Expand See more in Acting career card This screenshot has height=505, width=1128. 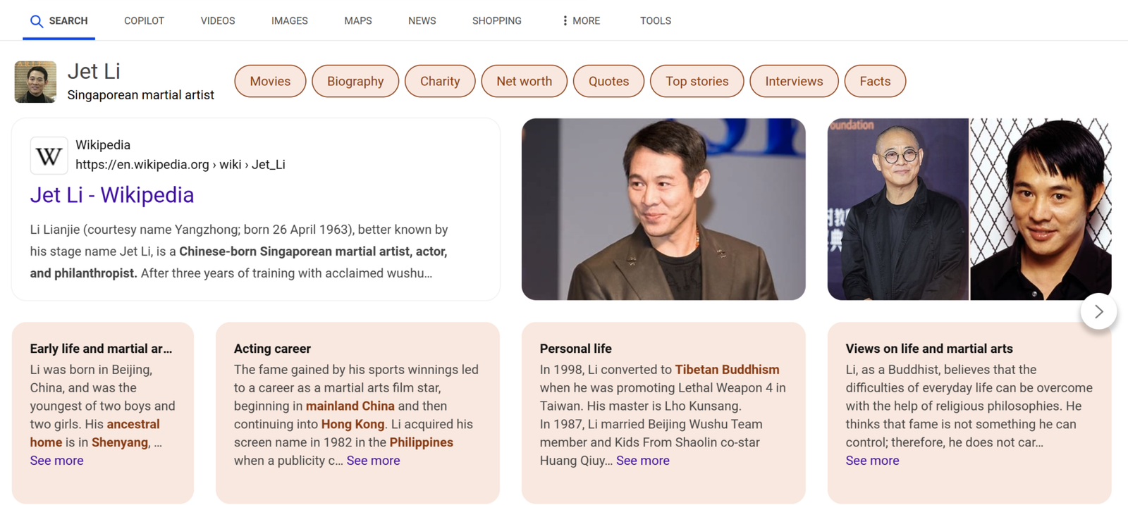(x=373, y=461)
